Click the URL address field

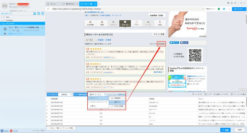(126, 9)
